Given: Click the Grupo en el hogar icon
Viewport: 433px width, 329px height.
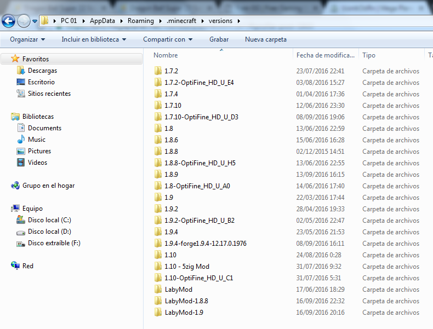Looking at the screenshot, I should pos(15,186).
